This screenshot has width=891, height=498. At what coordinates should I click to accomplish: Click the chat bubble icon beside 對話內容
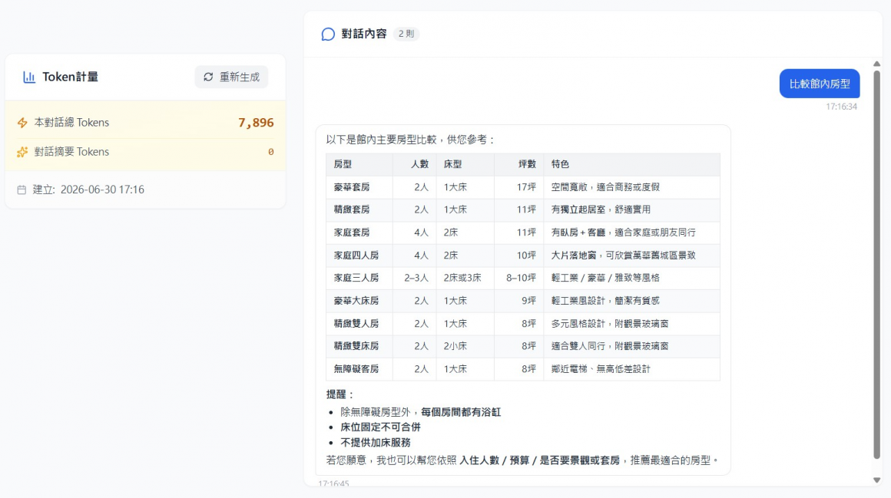(328, 34)
